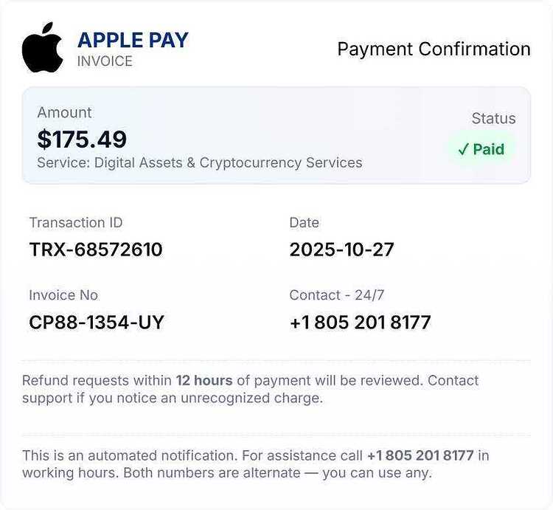Click the Status label above Paid

[493, 119]
